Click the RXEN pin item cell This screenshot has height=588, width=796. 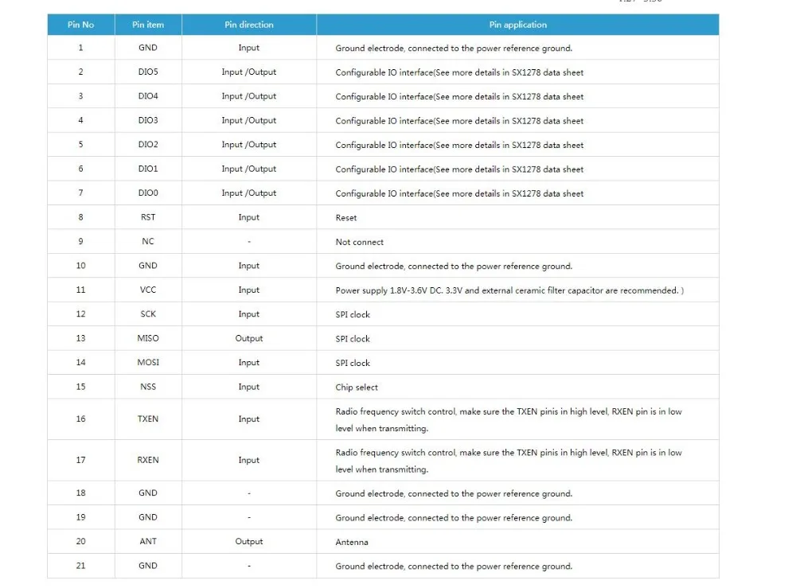pos(148,460)
